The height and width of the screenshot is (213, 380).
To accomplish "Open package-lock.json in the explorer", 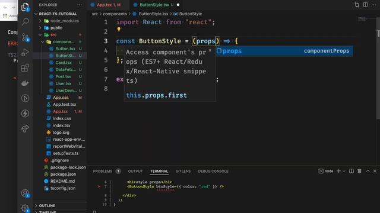I will (x=68, y=167).
